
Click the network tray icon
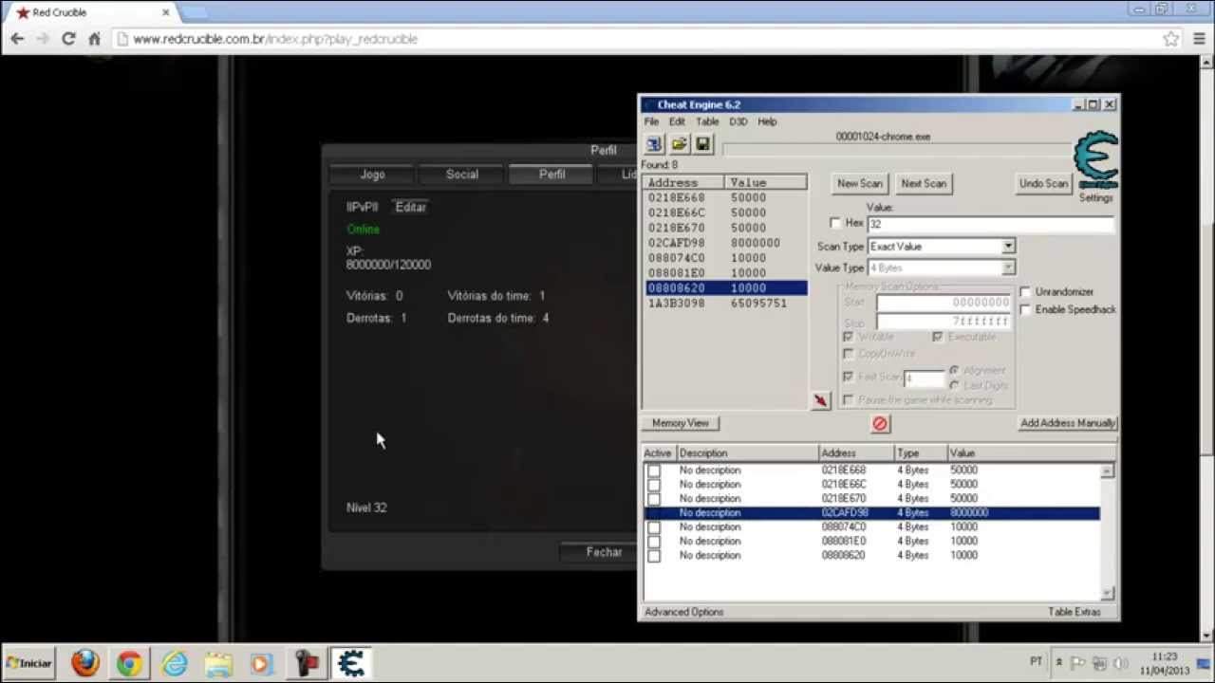[x=1099, y=663]
